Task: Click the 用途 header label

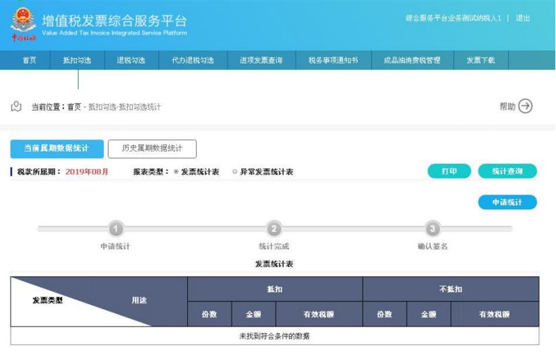Action: point(139,300)
